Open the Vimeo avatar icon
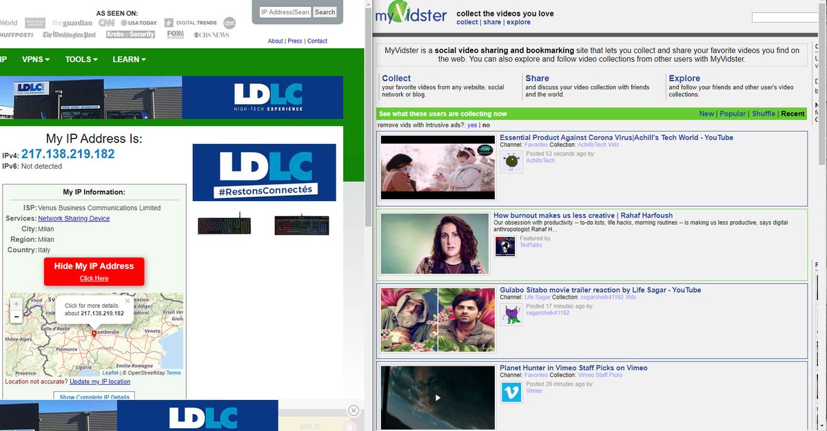 (x=511, y=392)
